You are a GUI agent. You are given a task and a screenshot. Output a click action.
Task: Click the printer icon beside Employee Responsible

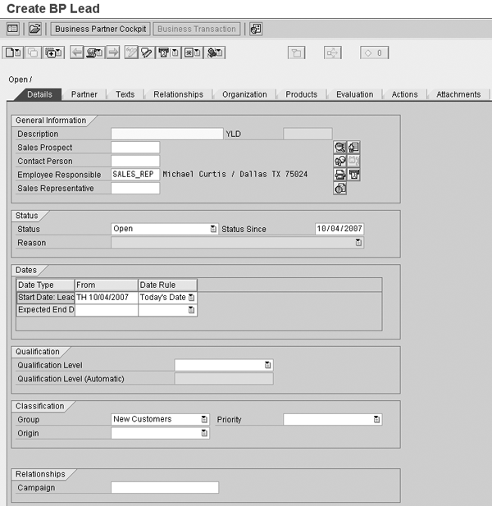[x=339, y=175]
